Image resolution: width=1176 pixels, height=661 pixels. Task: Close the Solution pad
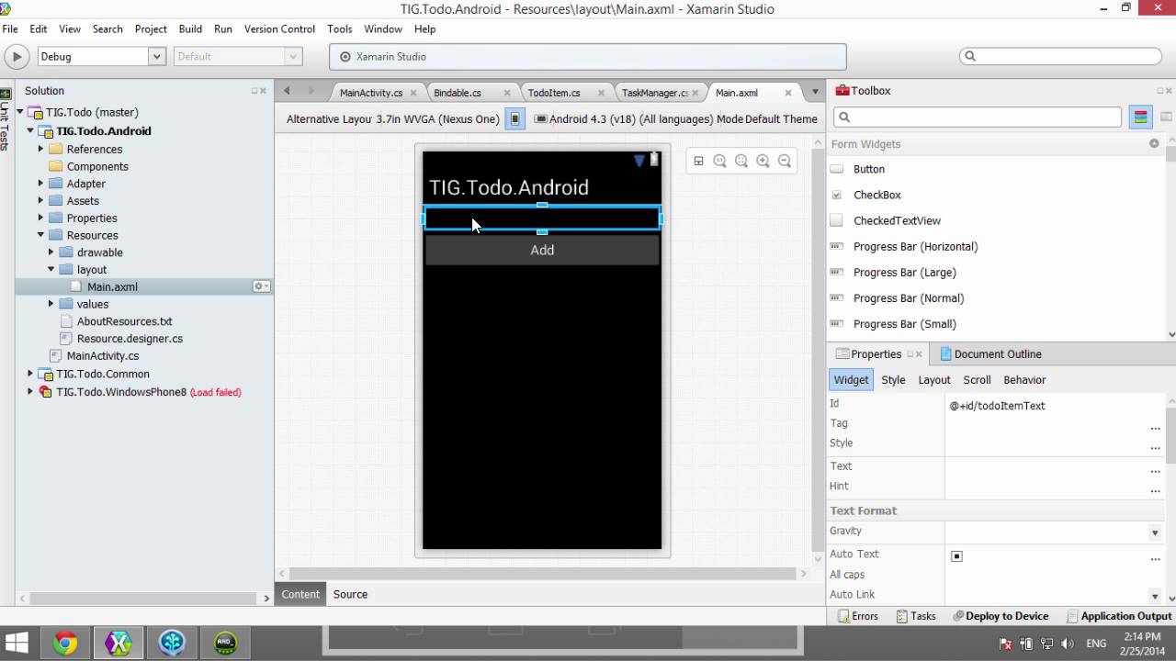tap(264, 91)
